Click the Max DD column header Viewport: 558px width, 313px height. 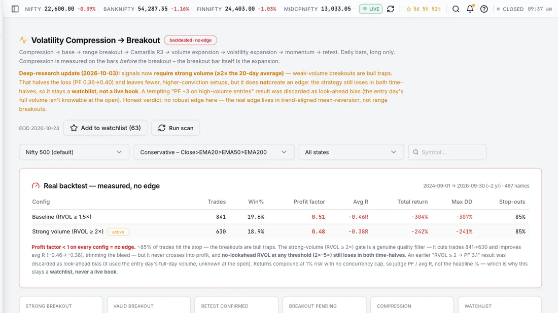[462, 202]
